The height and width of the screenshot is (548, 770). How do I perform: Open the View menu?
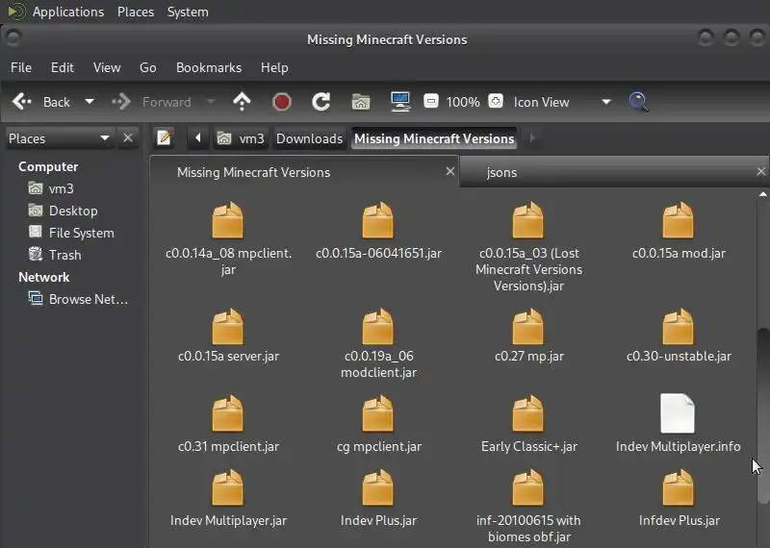tap(107, 67)
